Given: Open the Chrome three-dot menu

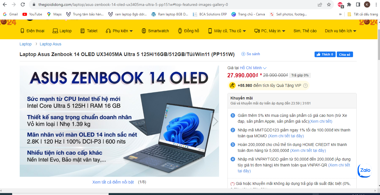Looking at the screenshot, I should [x=376, y=4].
